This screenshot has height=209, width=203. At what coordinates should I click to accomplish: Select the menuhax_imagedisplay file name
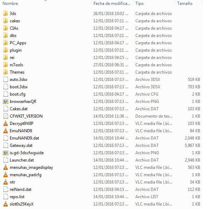tap(31, 167)
